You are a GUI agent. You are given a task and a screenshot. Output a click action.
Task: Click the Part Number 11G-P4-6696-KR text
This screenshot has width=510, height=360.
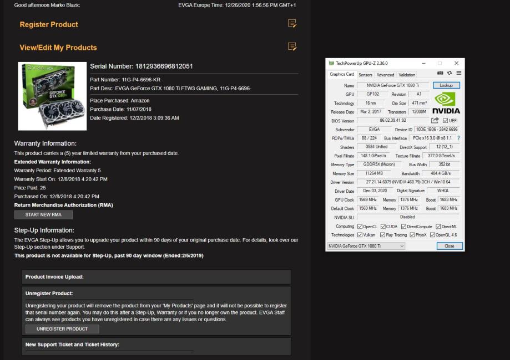(125, 80)
